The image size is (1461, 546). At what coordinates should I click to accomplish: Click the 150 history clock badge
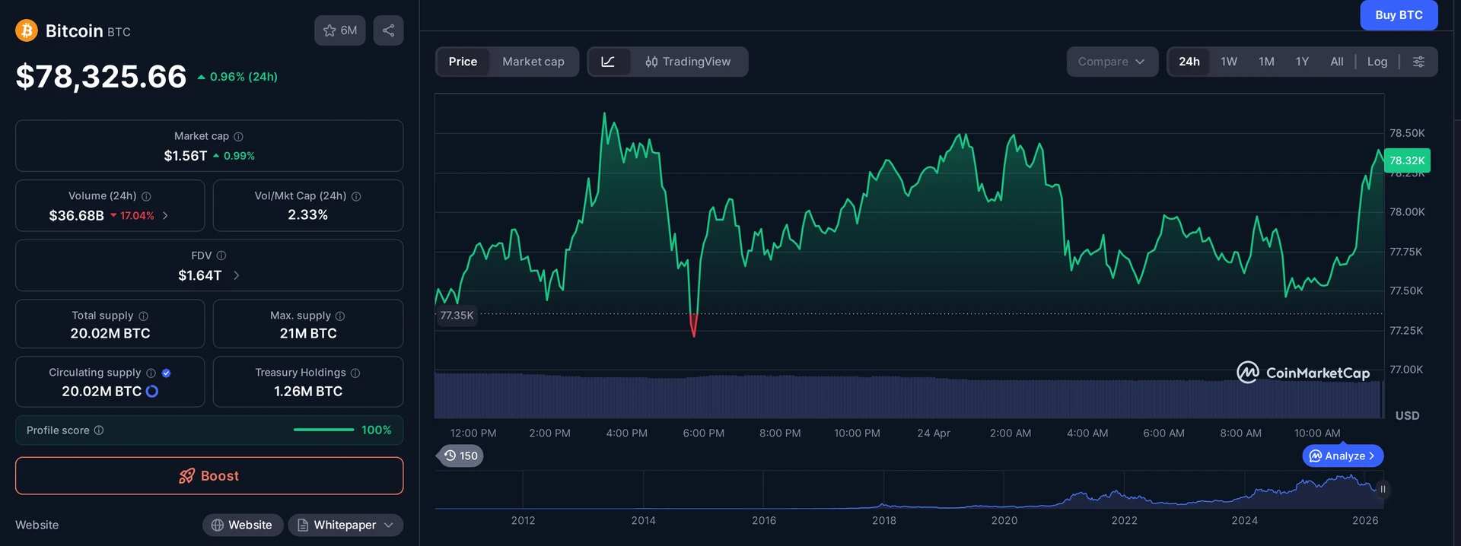[x=461, y=456]
